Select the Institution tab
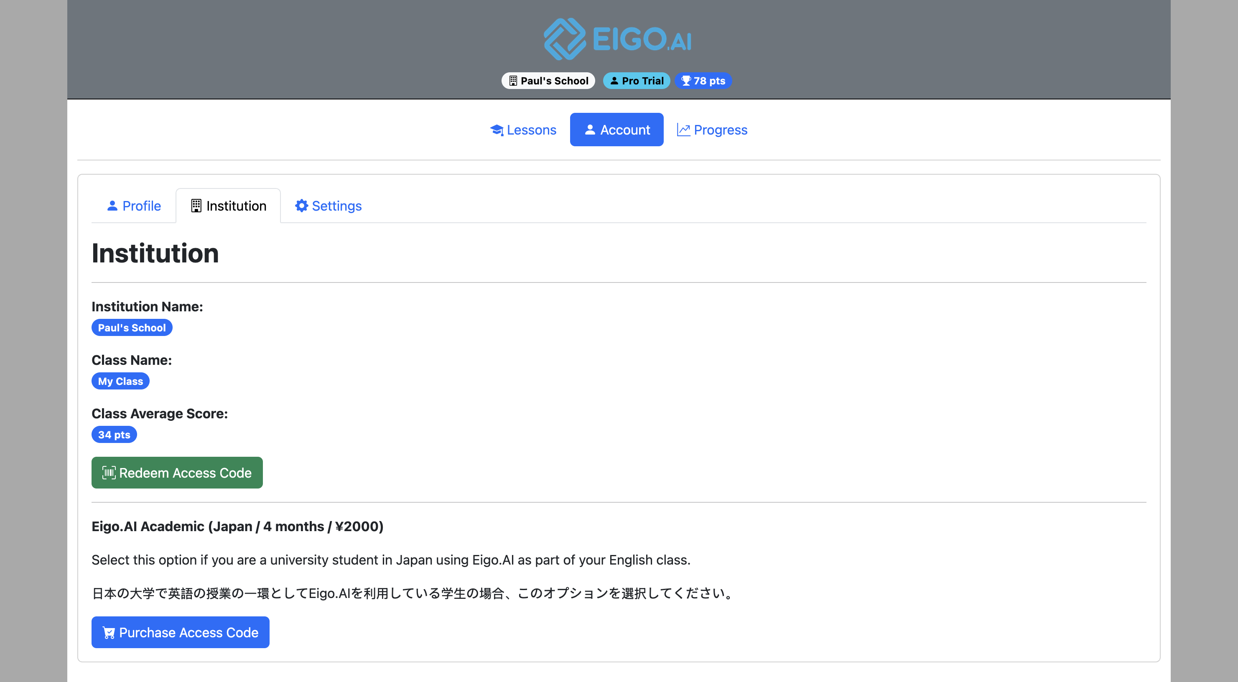This screenshot has height=682, width=1238. [228, 206]
